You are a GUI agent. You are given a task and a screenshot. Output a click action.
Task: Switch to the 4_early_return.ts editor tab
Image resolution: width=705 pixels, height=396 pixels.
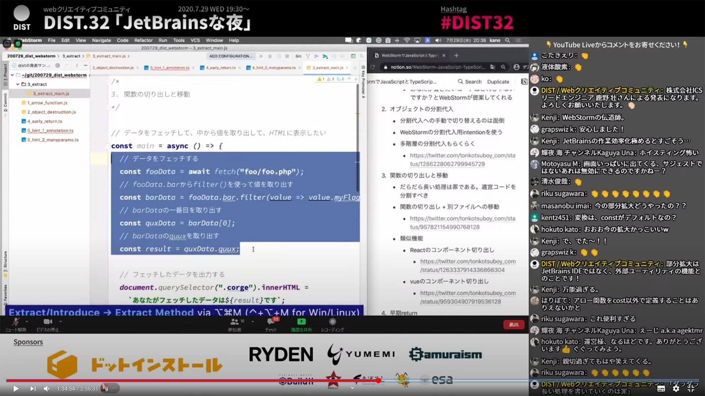coord(220,67)
